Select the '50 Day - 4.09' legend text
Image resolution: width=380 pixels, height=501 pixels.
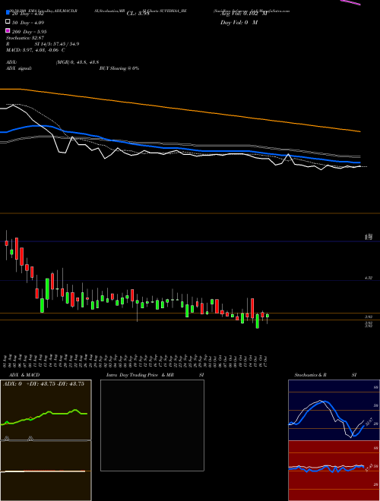[28, 23]
